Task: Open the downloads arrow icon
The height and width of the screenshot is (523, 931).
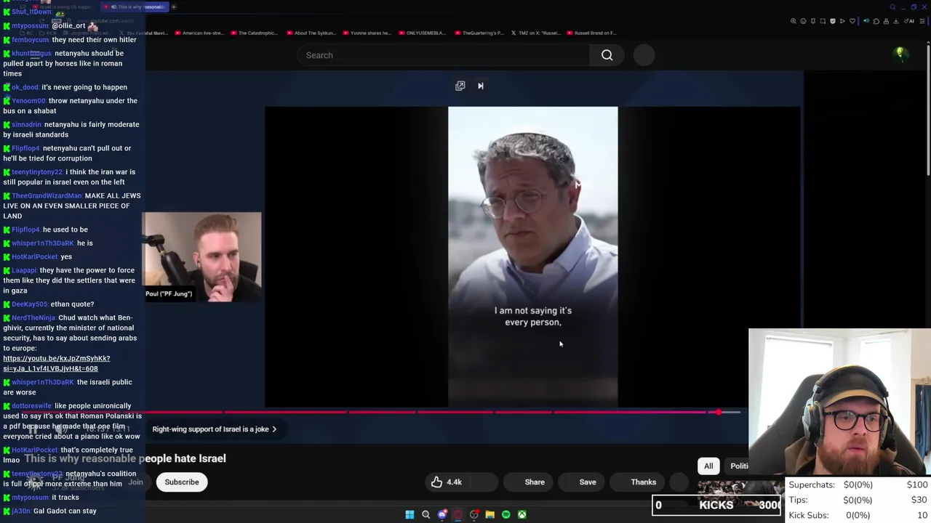Action: click(x=895, y=21)
